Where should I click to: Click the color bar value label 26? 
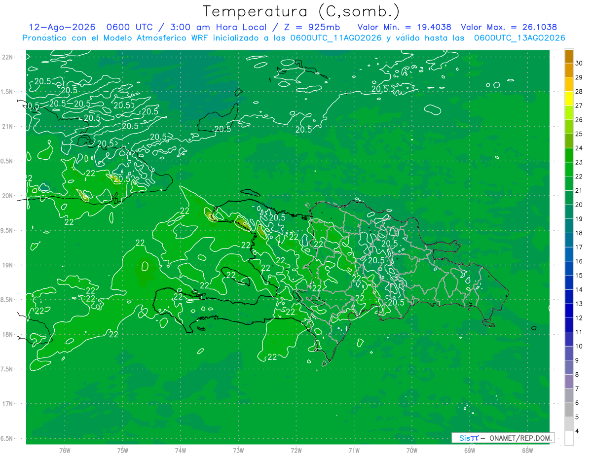tap(579, 120)
